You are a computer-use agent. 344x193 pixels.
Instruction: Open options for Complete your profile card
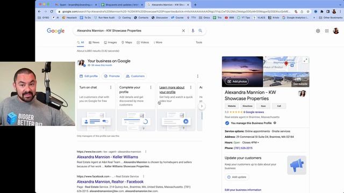point(150,87)
